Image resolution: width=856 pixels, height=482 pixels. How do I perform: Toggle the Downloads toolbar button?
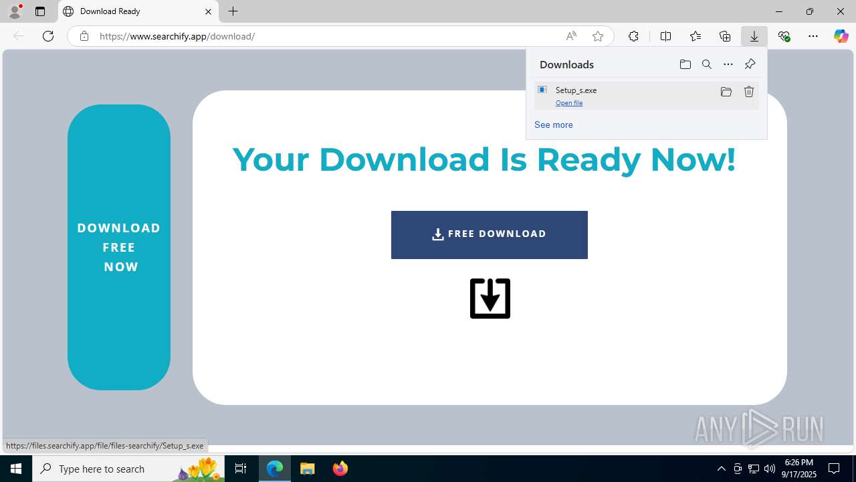754,36
